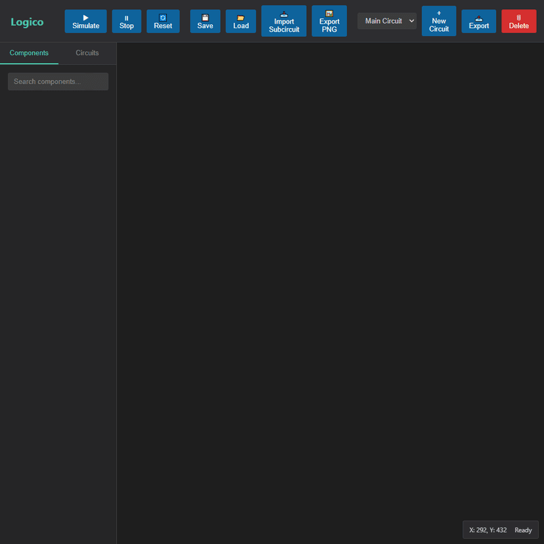Expand the circuit selector next to Export PNG

pyautogui.click(x=386, y=20)
